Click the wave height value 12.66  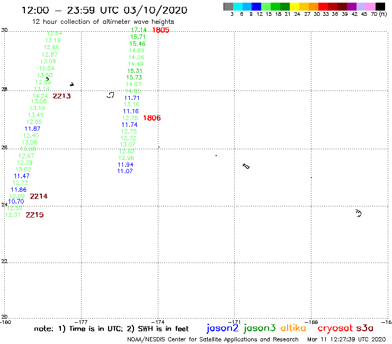point(51,48)
